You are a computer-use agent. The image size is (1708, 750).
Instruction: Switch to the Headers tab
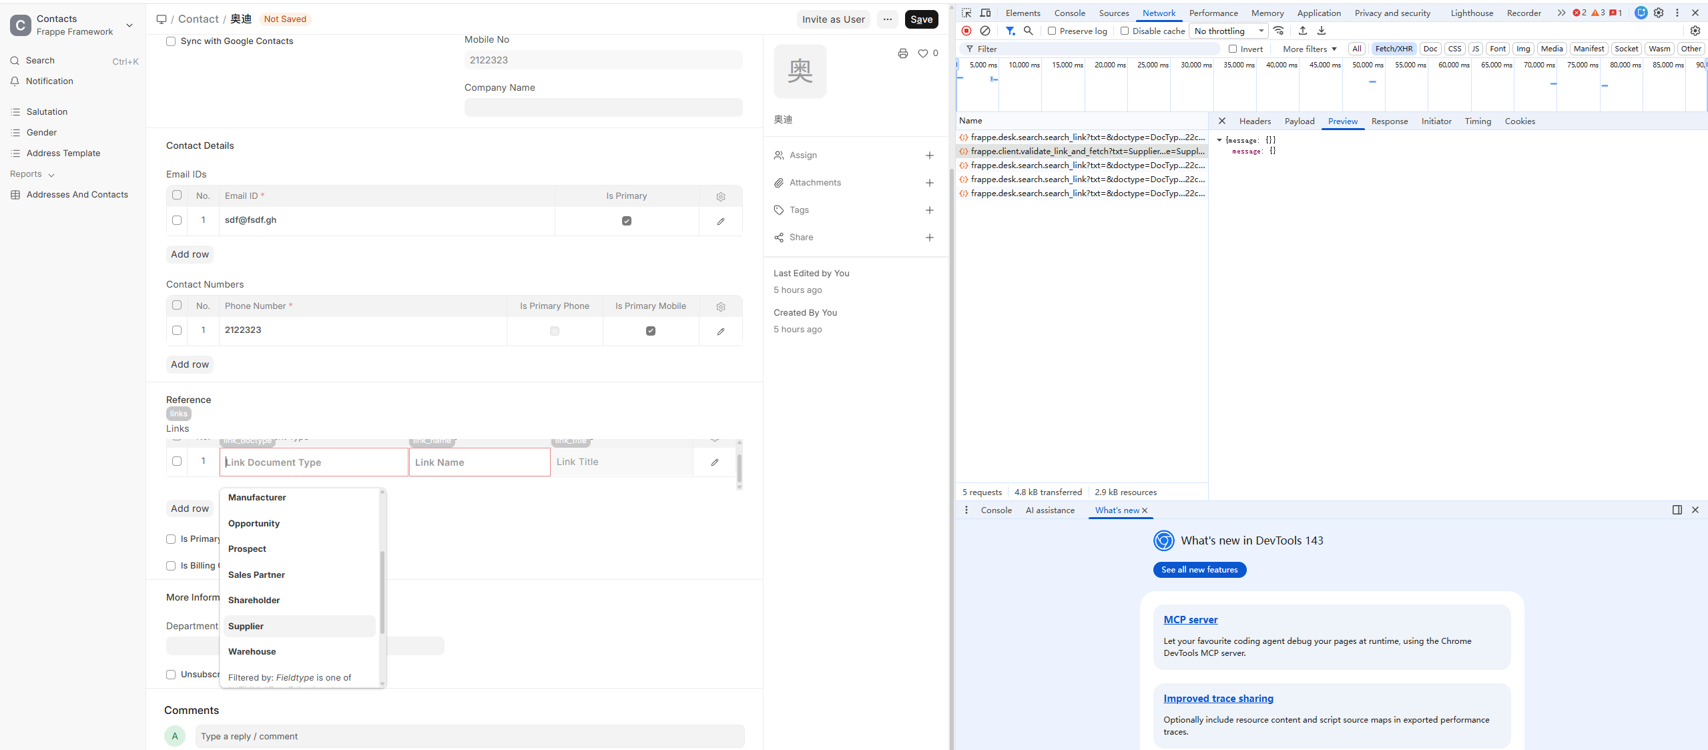(x=1254, y=121)
